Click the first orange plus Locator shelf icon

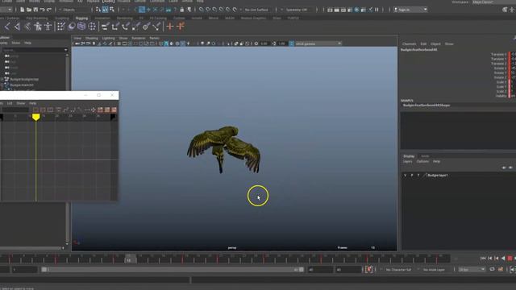[170, 27]
